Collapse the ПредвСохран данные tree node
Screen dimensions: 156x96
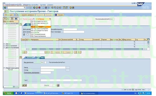[x=4, y=68]
